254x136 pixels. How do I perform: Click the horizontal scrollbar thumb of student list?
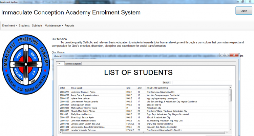click(143, 132)
